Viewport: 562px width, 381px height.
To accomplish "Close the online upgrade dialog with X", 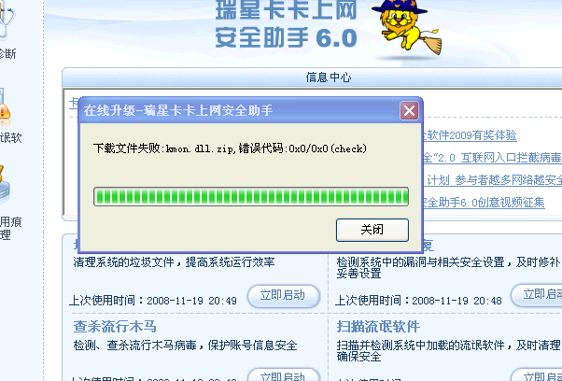I will tap(409, 110).
